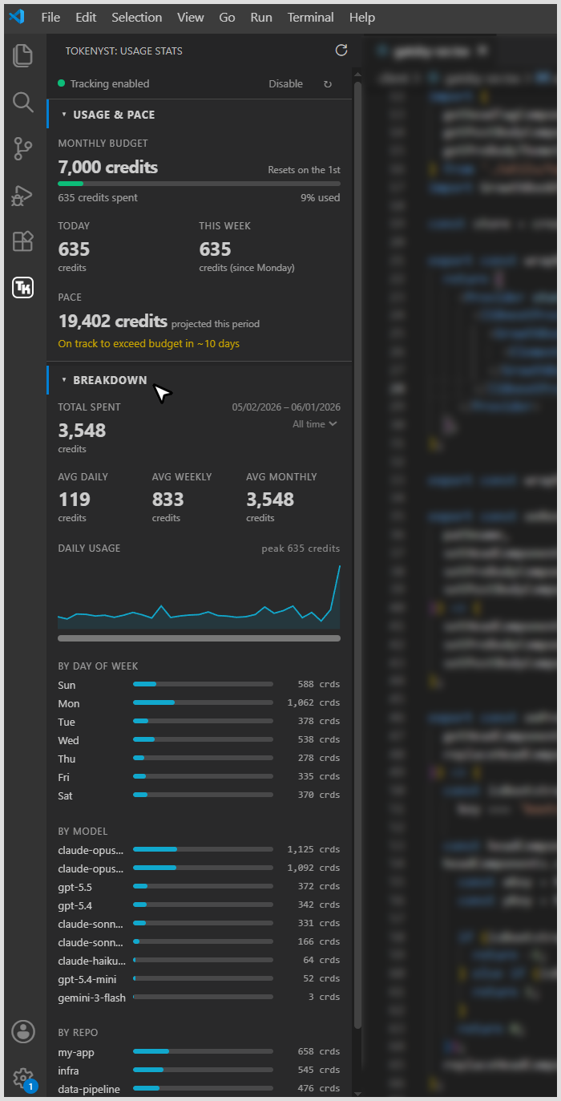Open the Explorer view in activity bar
The height and width of the screenshot is (1101, 561).
click(x=23, y=55)
